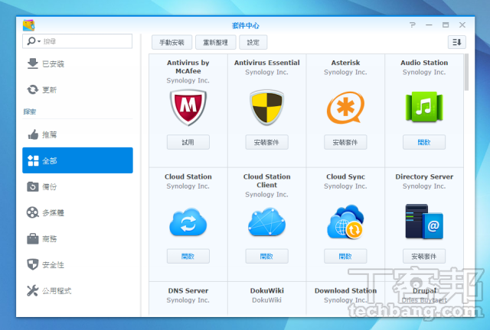Open the Asterisk package icon
Viewport: 490px width, 330px height.
point(345,108)
